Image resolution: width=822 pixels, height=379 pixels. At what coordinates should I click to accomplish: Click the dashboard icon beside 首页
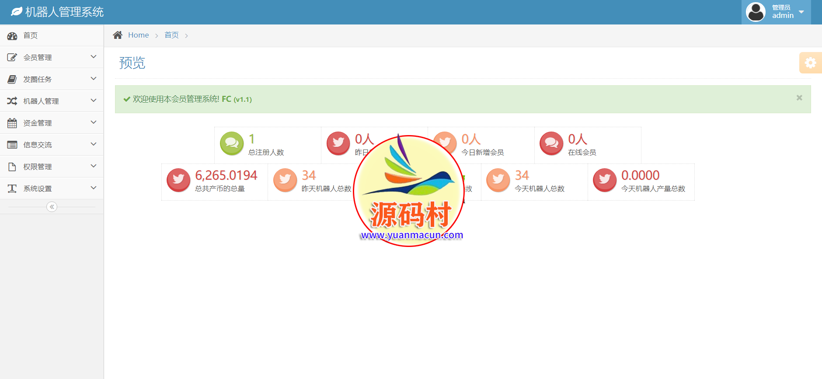tap(12, 36)
